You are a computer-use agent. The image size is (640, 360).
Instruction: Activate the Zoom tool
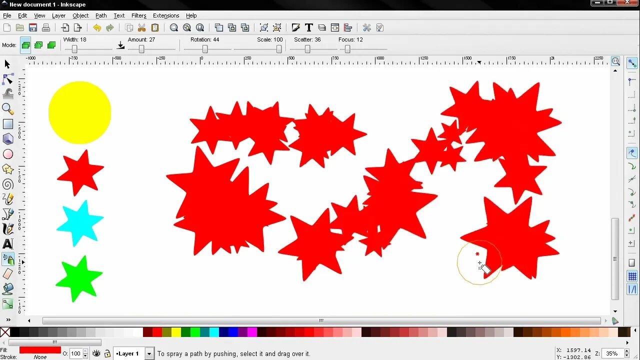7,109
